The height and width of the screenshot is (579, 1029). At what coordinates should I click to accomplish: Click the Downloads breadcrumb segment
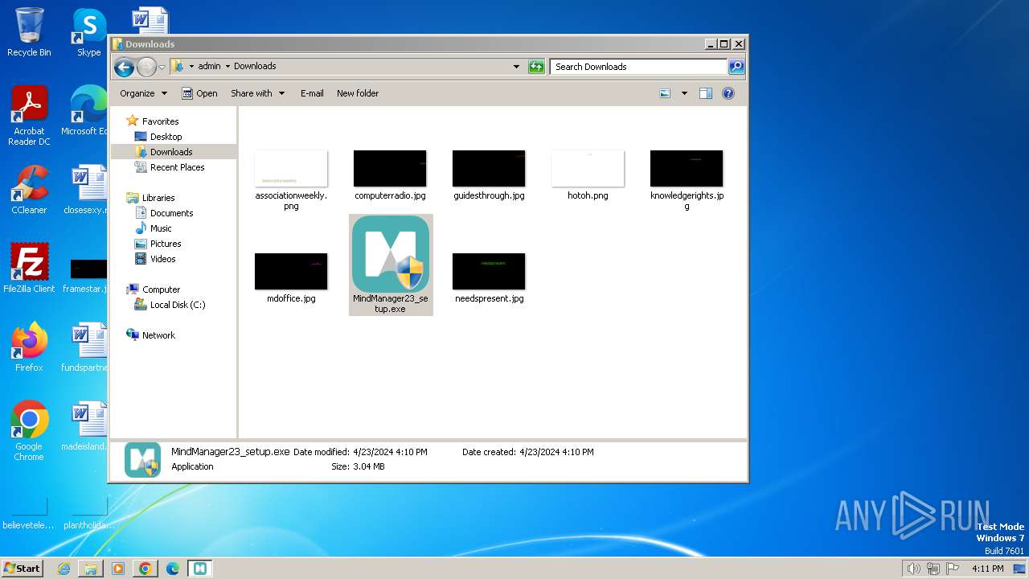click(x=255, y=66)
